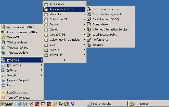Click the WinAce Archiver icon
169x107 pixels.
point(3,42)
